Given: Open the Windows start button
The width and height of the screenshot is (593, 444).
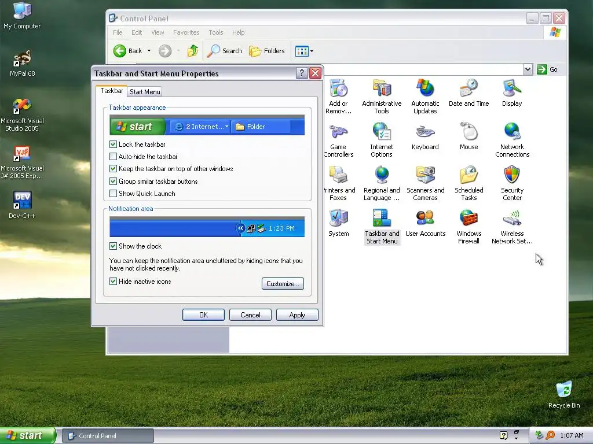Looking at the screenshot, I should point(28,436).
